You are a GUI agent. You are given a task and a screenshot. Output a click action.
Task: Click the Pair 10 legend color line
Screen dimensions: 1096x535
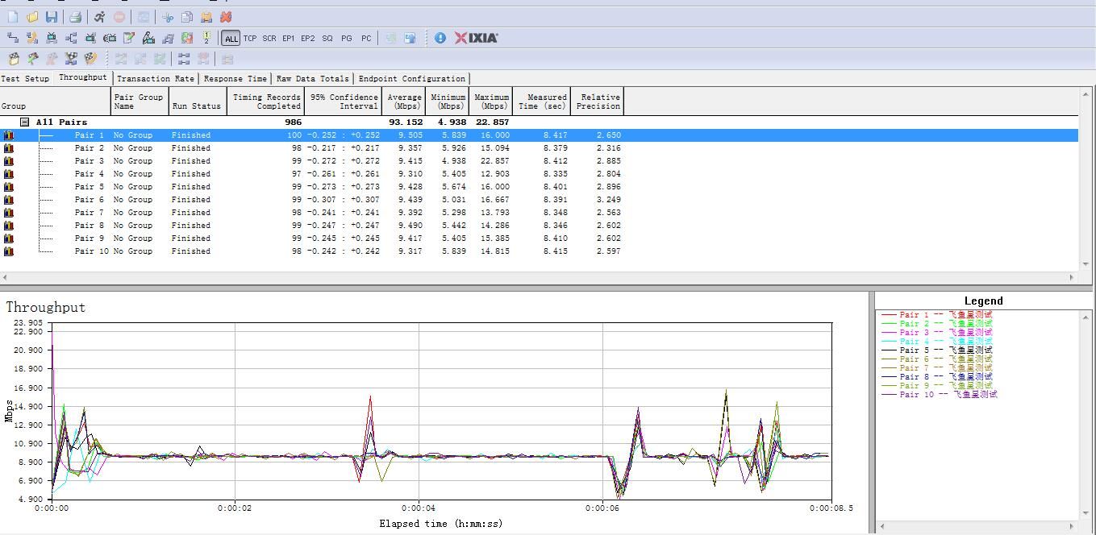click(x=889, y=395)
